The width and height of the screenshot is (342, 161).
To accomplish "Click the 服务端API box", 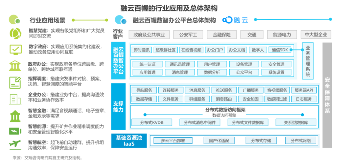I will pyautogui.click(x=304, y=90).
